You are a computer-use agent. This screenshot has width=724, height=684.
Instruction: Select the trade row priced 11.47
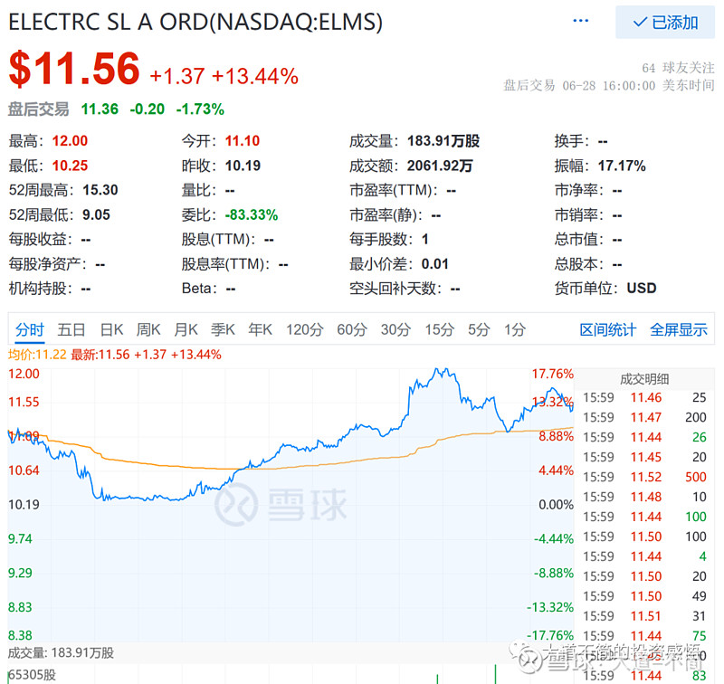coord(644,418)
